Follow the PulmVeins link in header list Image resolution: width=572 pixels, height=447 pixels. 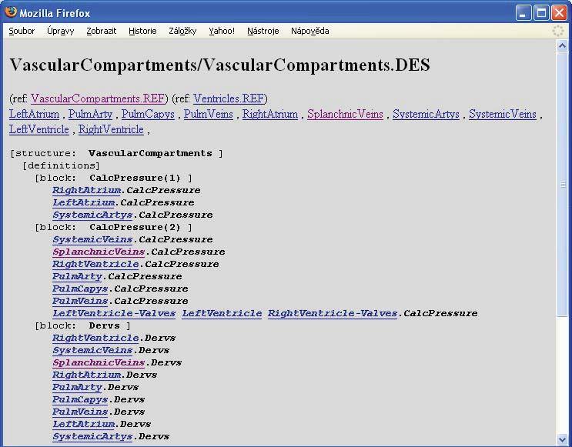pyautogui.click(x=209, y=114)
